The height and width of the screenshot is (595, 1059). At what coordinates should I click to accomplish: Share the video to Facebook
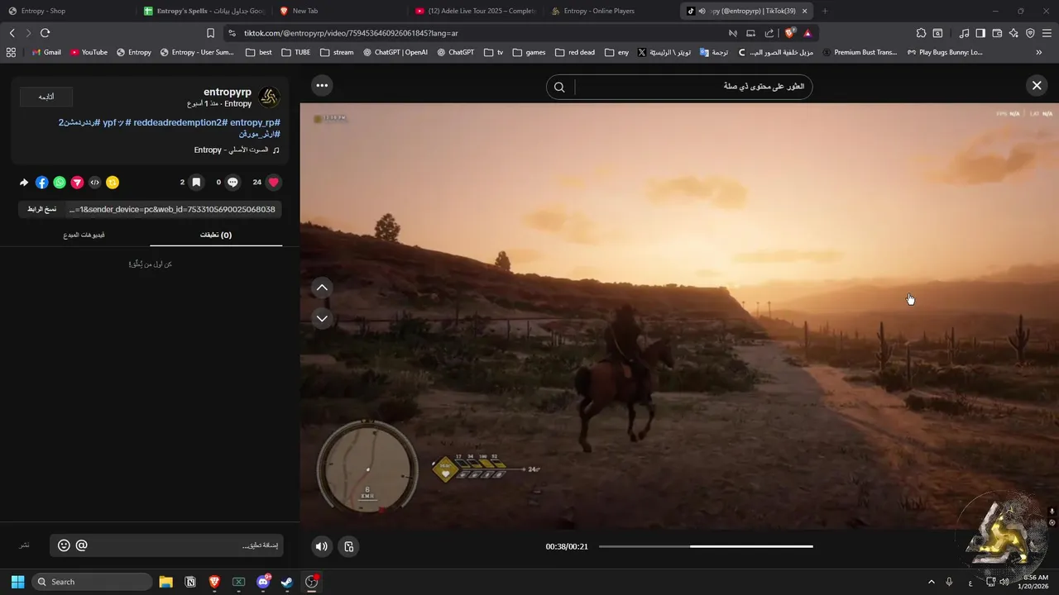coord(42,183)
